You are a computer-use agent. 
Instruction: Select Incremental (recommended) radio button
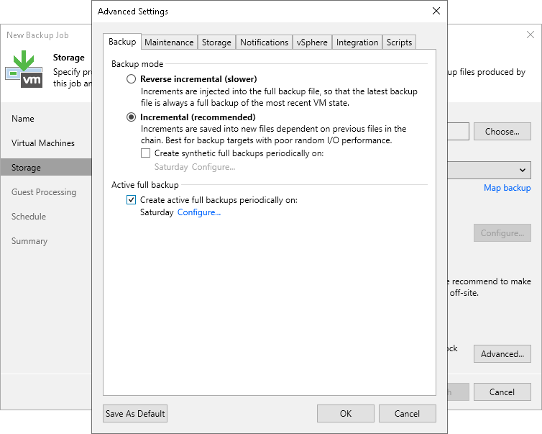[x=131, y=117]
